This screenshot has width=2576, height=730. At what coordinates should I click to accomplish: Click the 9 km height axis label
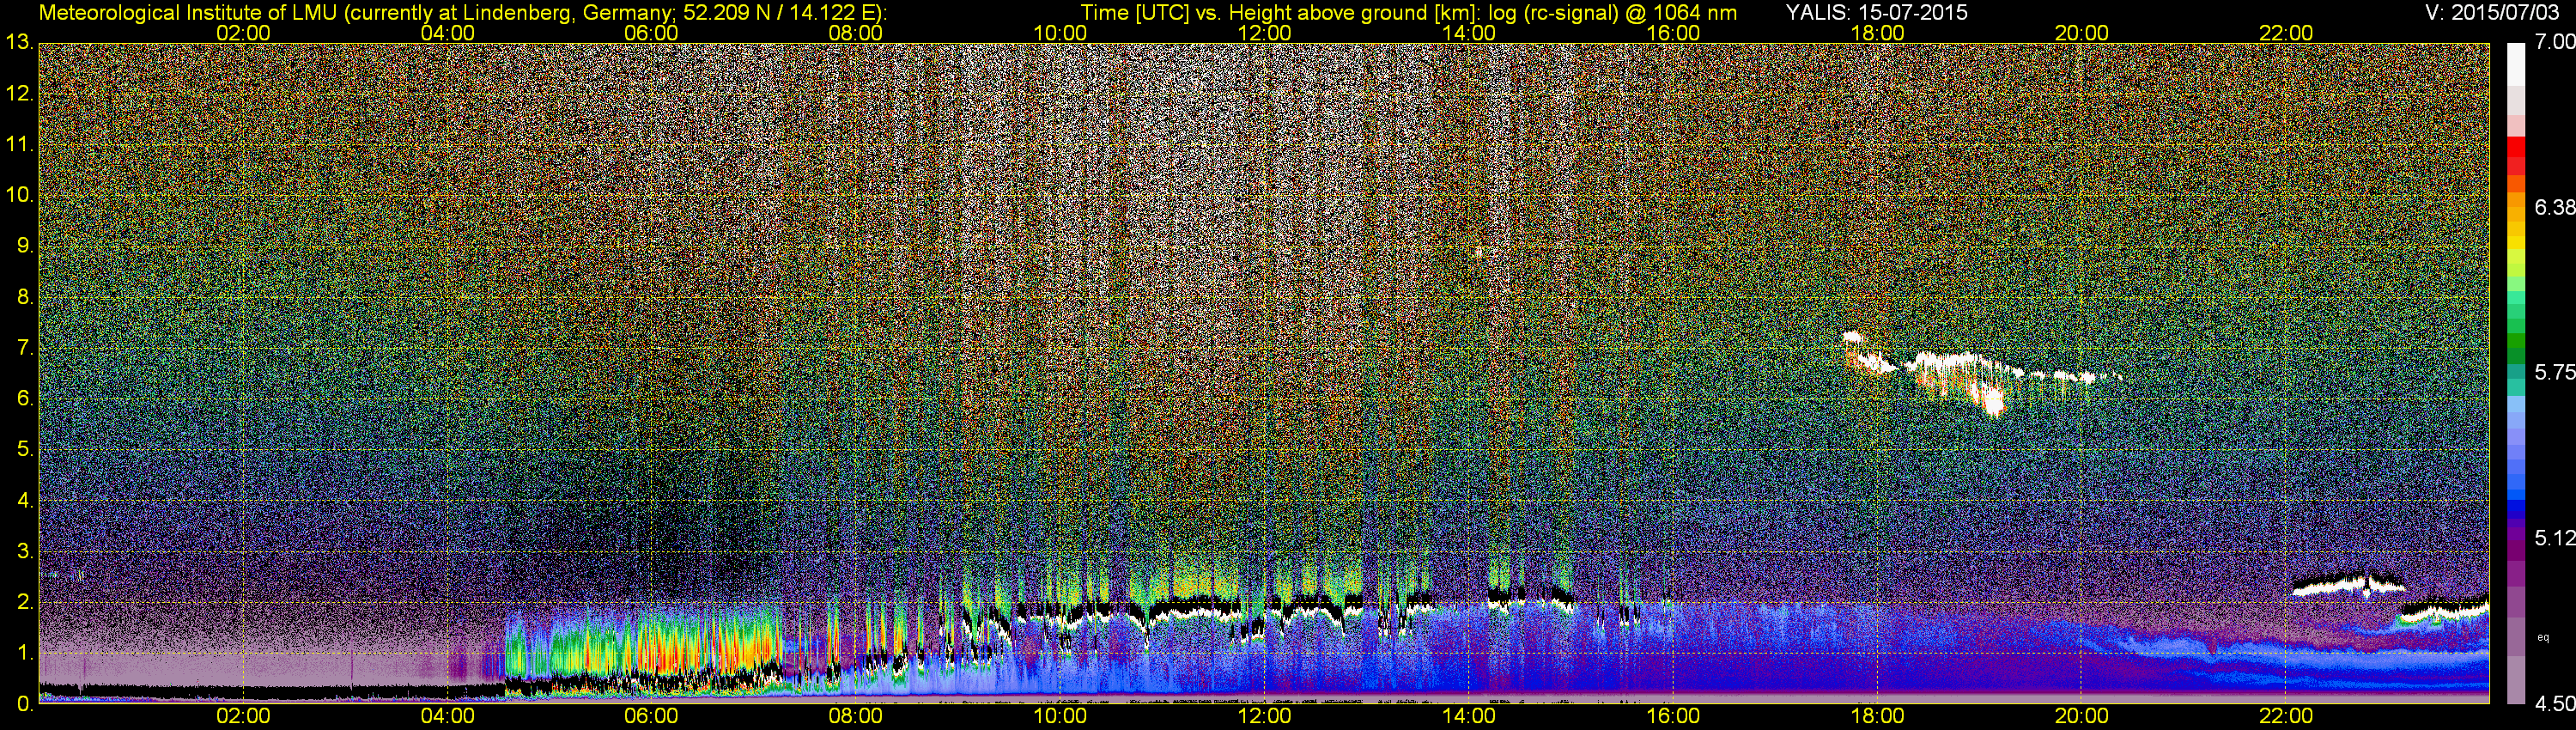tap(25, 246)
